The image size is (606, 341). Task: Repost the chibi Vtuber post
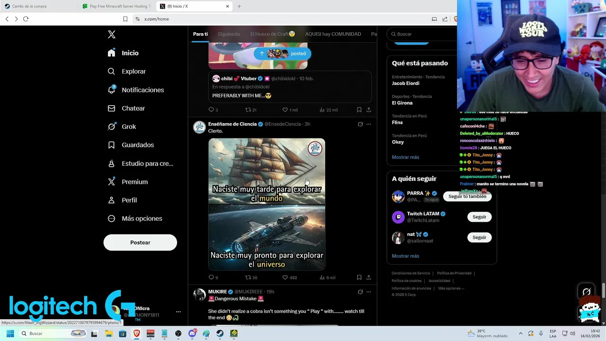[251, 110]
